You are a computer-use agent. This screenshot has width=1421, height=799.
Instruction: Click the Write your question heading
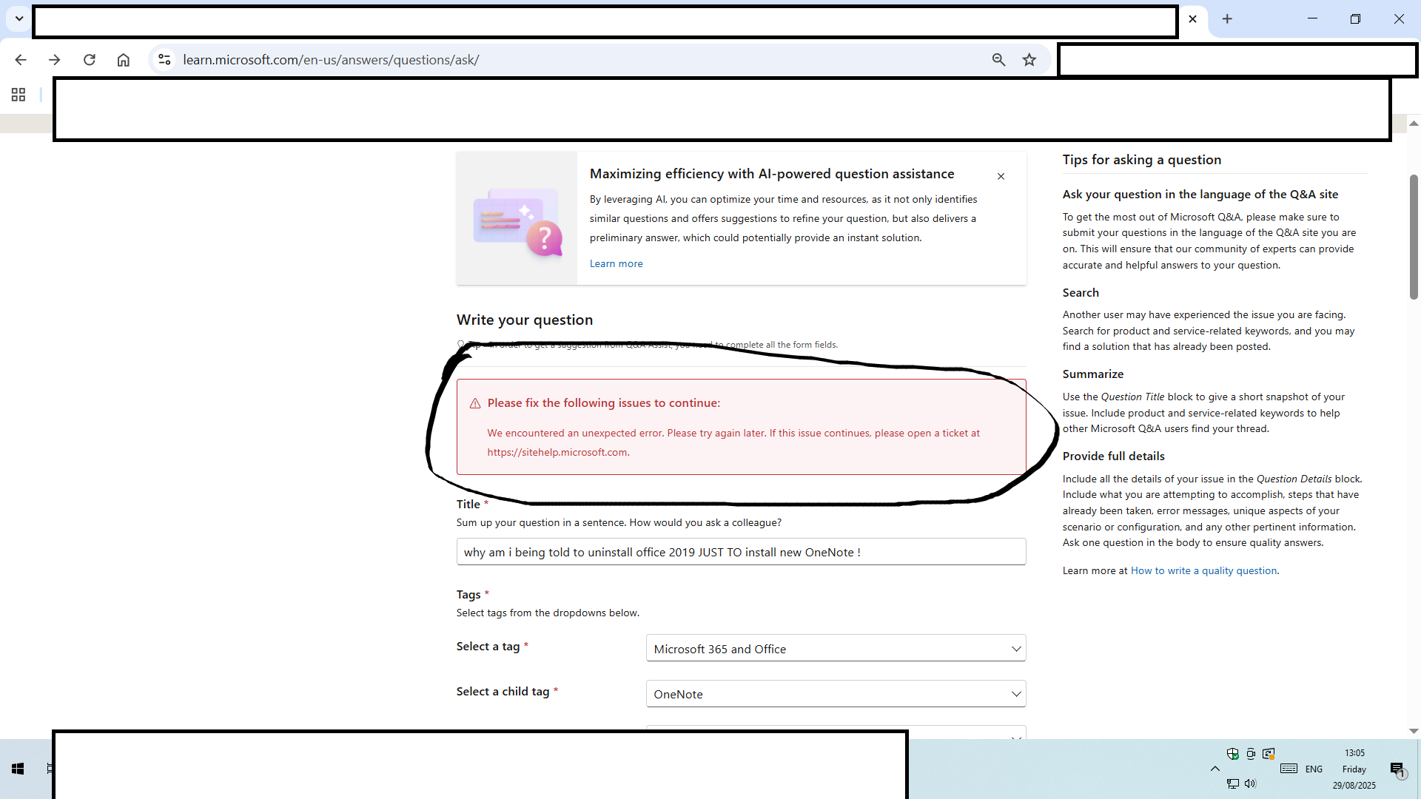click(x=525, y=320)
